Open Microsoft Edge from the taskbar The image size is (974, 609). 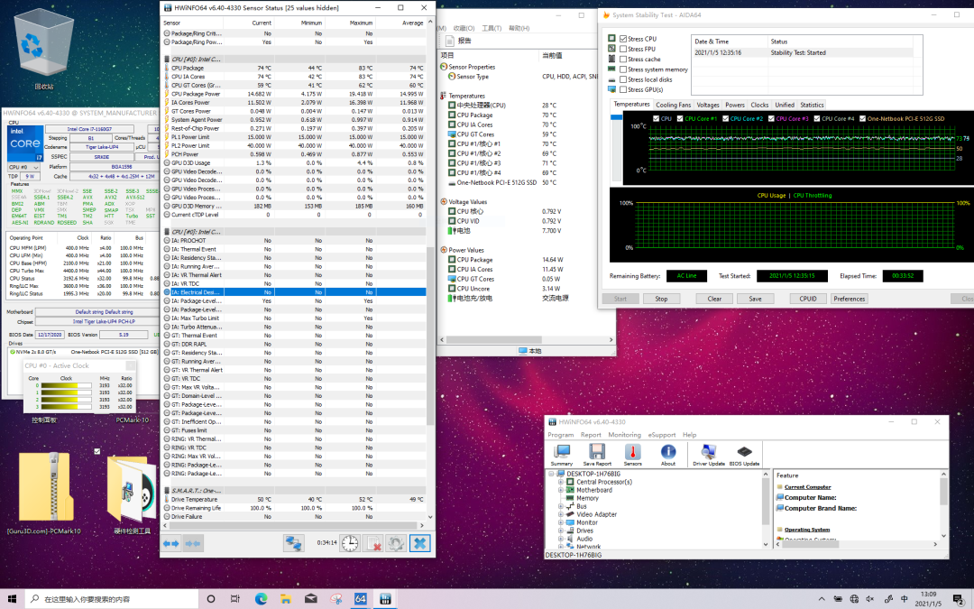click(262, 598)
